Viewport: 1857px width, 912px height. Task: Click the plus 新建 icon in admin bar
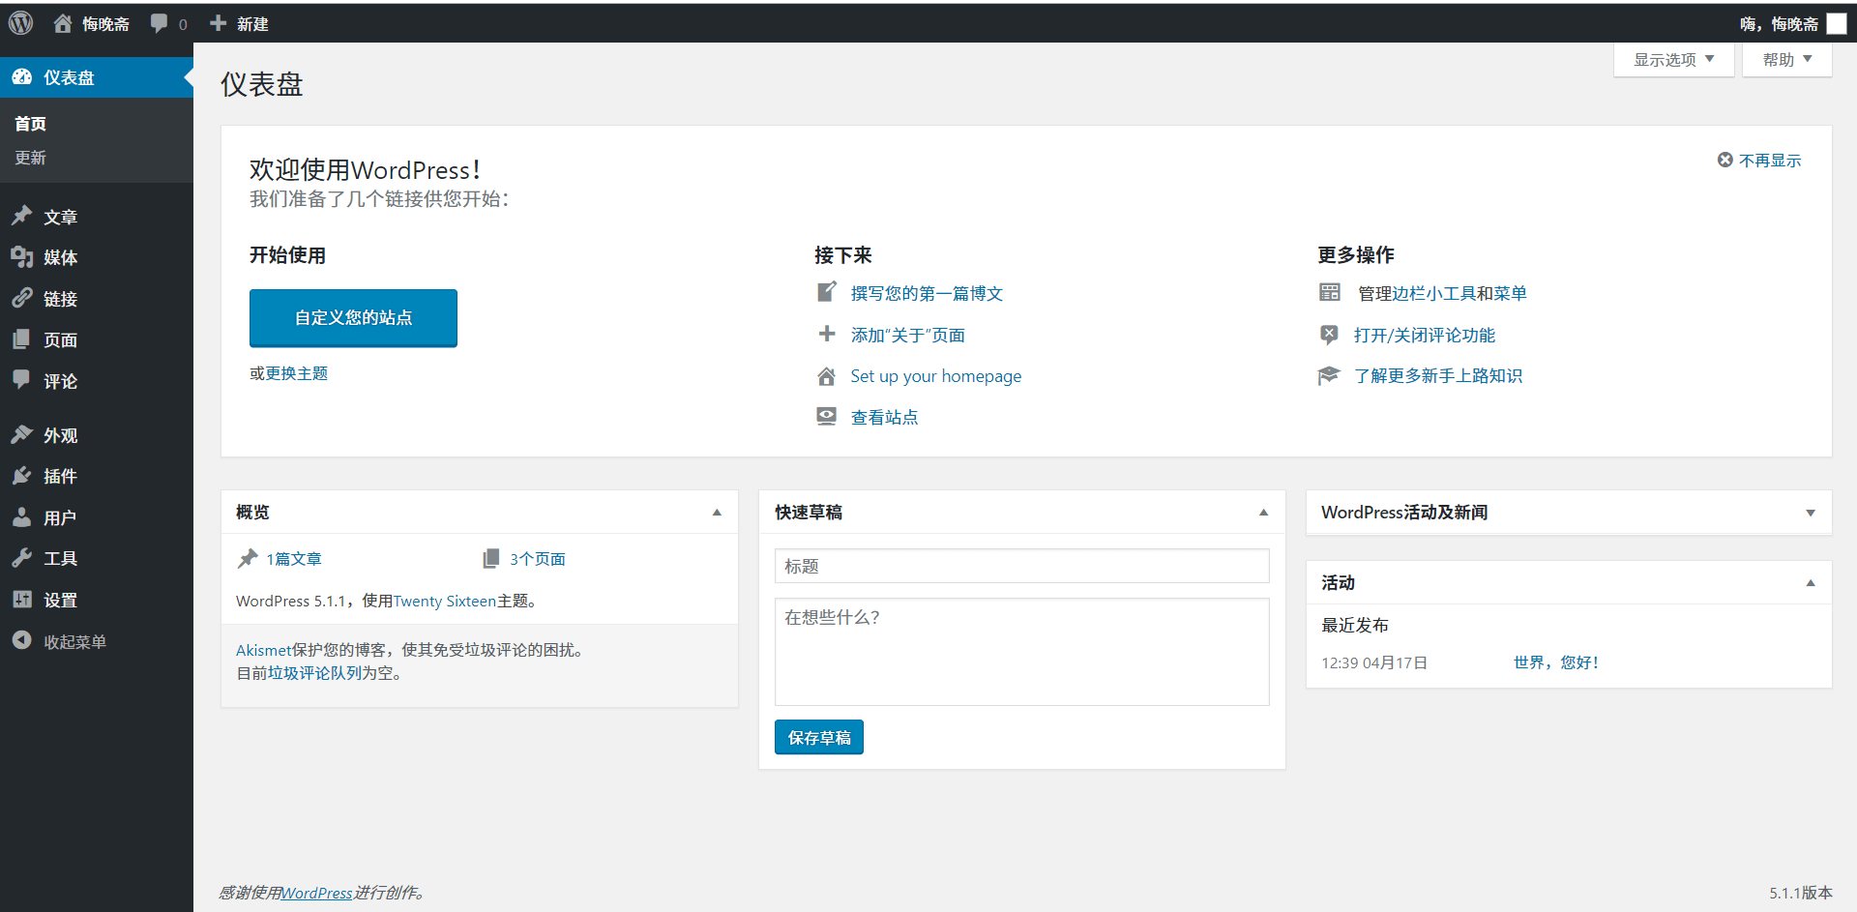[219, 23]
